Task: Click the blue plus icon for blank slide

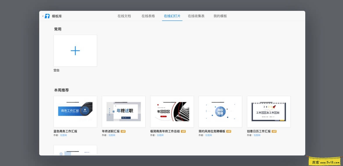Action: (x=75, y=51)
